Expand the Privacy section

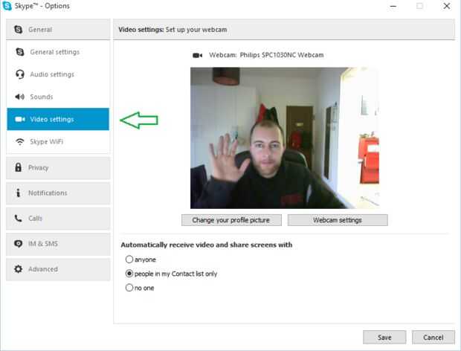click(x=58, y=168)
